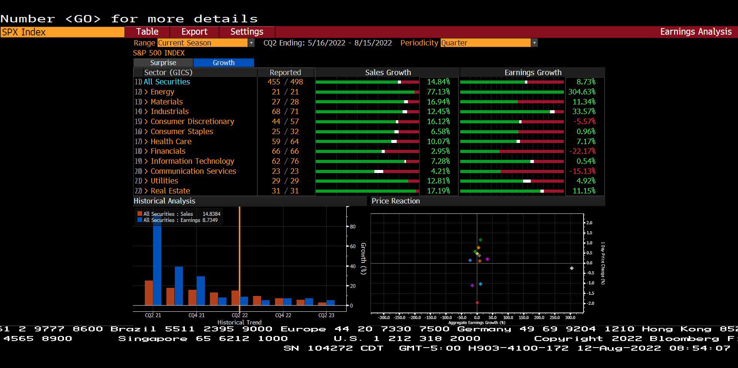Click the dark blue diamond left of center
The image size is (738, 368).
click(470, 260)
